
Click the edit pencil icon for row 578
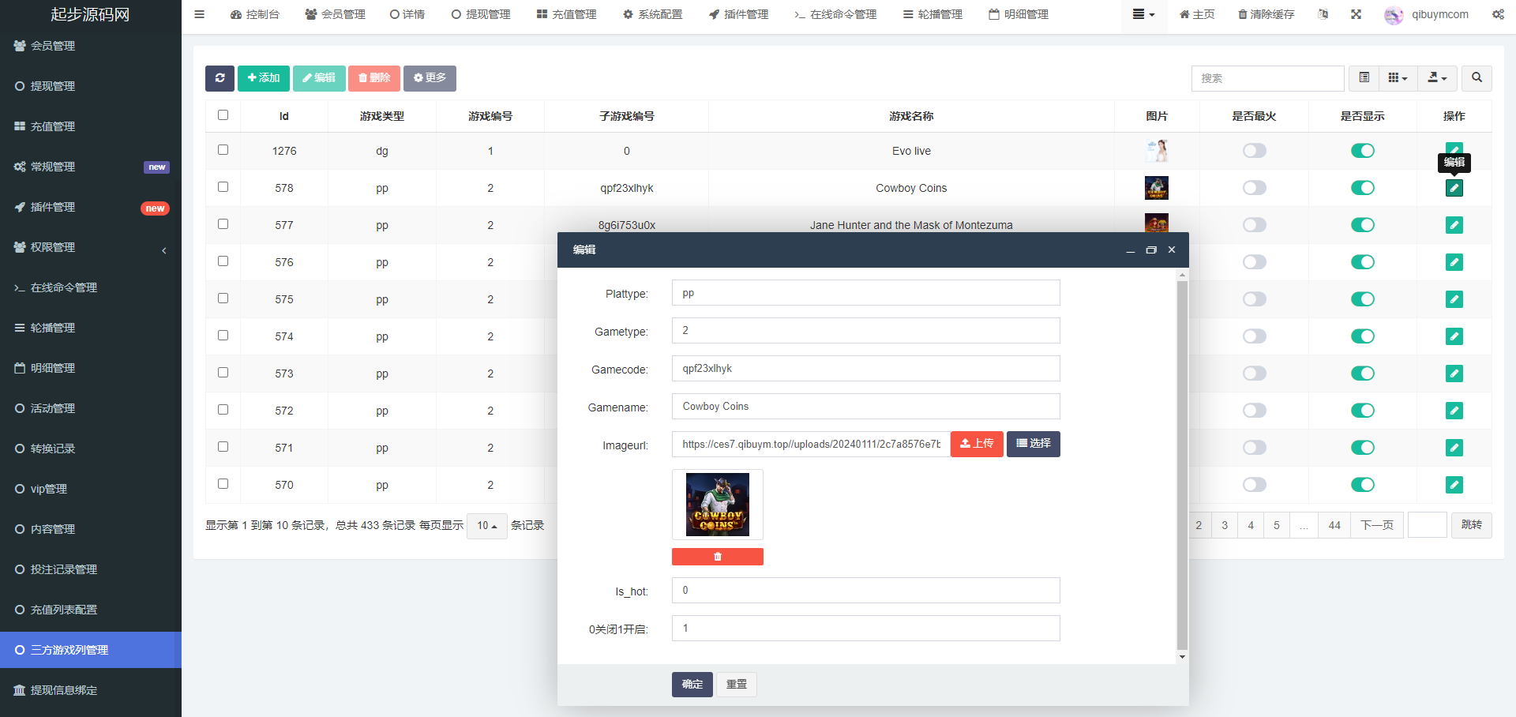(x=1454, y=188)
